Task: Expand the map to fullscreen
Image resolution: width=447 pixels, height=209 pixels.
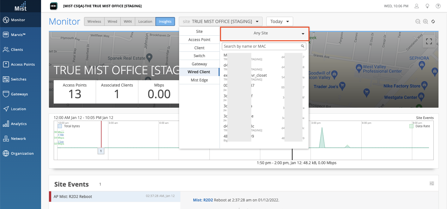Action: 429,41
